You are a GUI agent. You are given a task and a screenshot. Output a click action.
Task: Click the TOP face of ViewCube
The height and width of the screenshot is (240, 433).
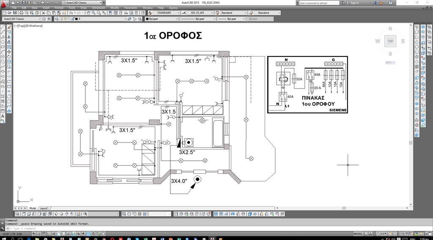click(390, 41)
